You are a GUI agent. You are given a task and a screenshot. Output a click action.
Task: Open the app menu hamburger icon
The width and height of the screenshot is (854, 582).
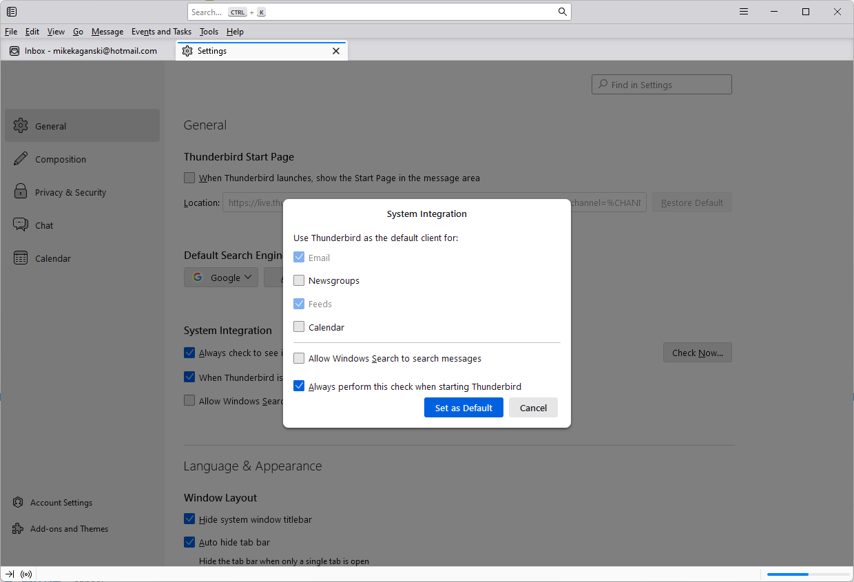pos(744,12)
